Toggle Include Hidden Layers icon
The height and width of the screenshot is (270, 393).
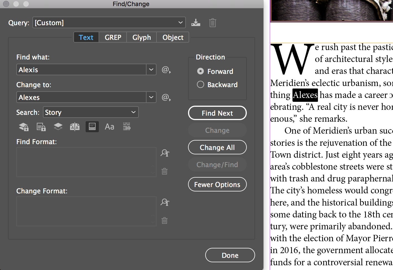[x=58, y=127]
